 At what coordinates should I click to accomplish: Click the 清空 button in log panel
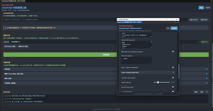202,92
